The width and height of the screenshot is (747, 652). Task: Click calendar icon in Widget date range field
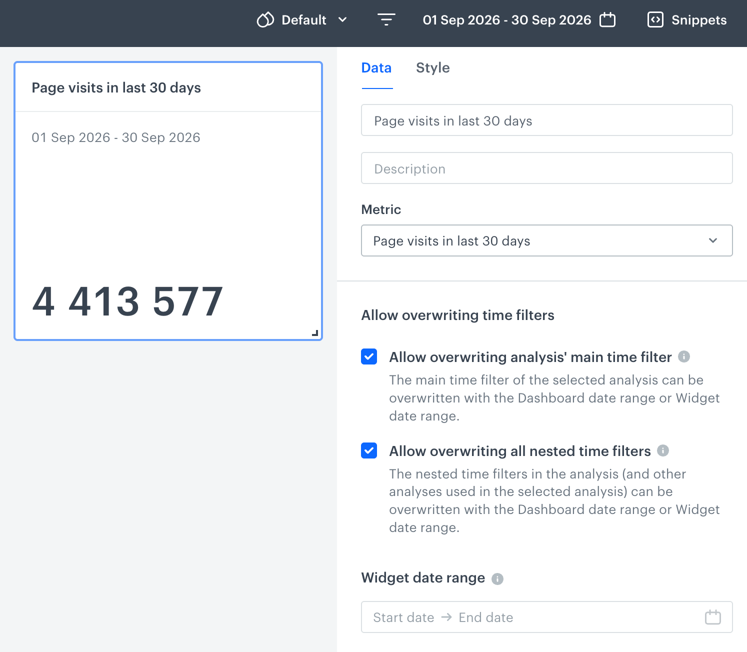point(713,617)
